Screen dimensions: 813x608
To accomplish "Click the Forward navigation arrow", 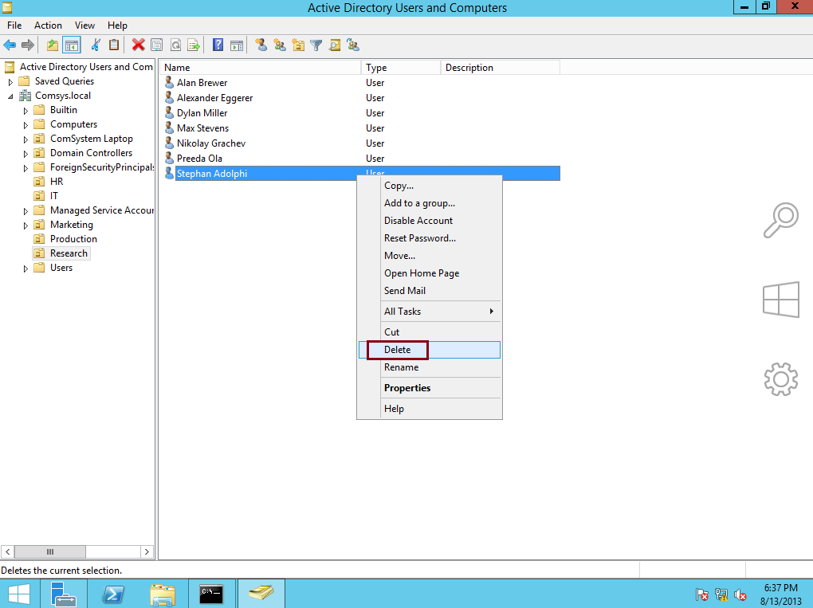I will tap(29, 45).
